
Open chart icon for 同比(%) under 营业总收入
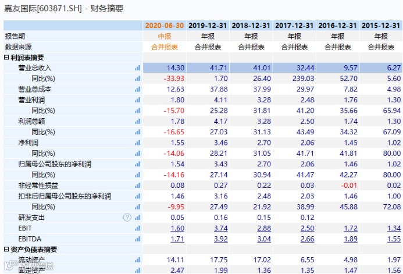coord(137,79)
